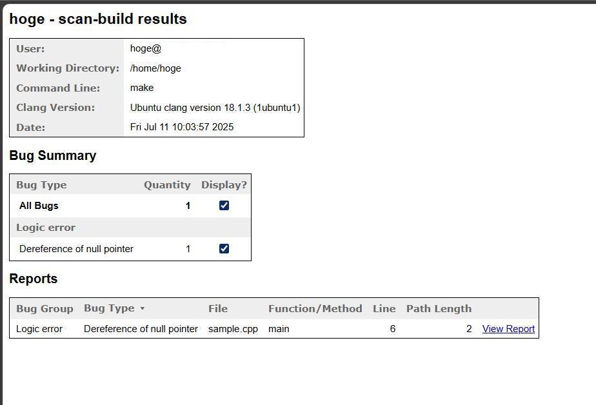Open the View Report link

508,329
